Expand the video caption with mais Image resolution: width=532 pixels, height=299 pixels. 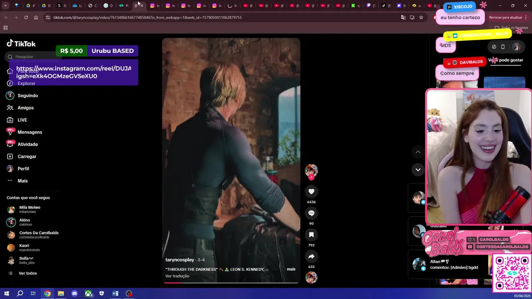tap(291, 269)
